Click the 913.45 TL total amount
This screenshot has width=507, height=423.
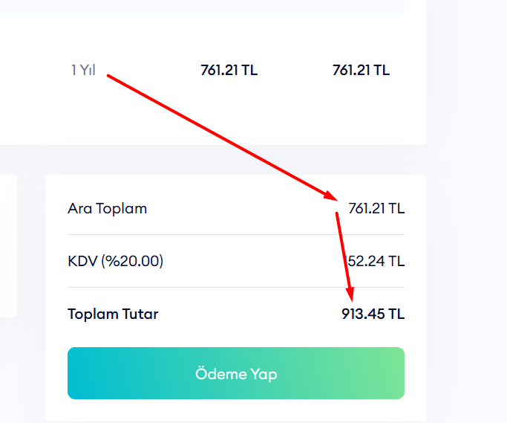[373, 314]
